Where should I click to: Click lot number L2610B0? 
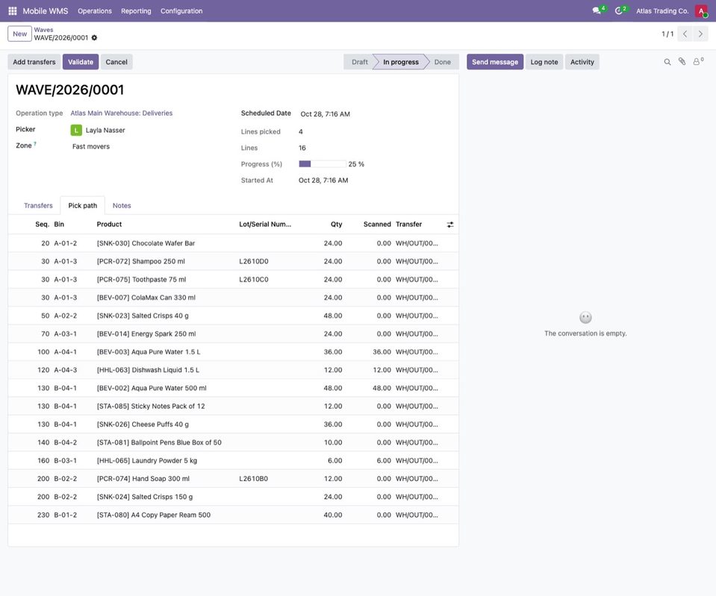point(253,479)
